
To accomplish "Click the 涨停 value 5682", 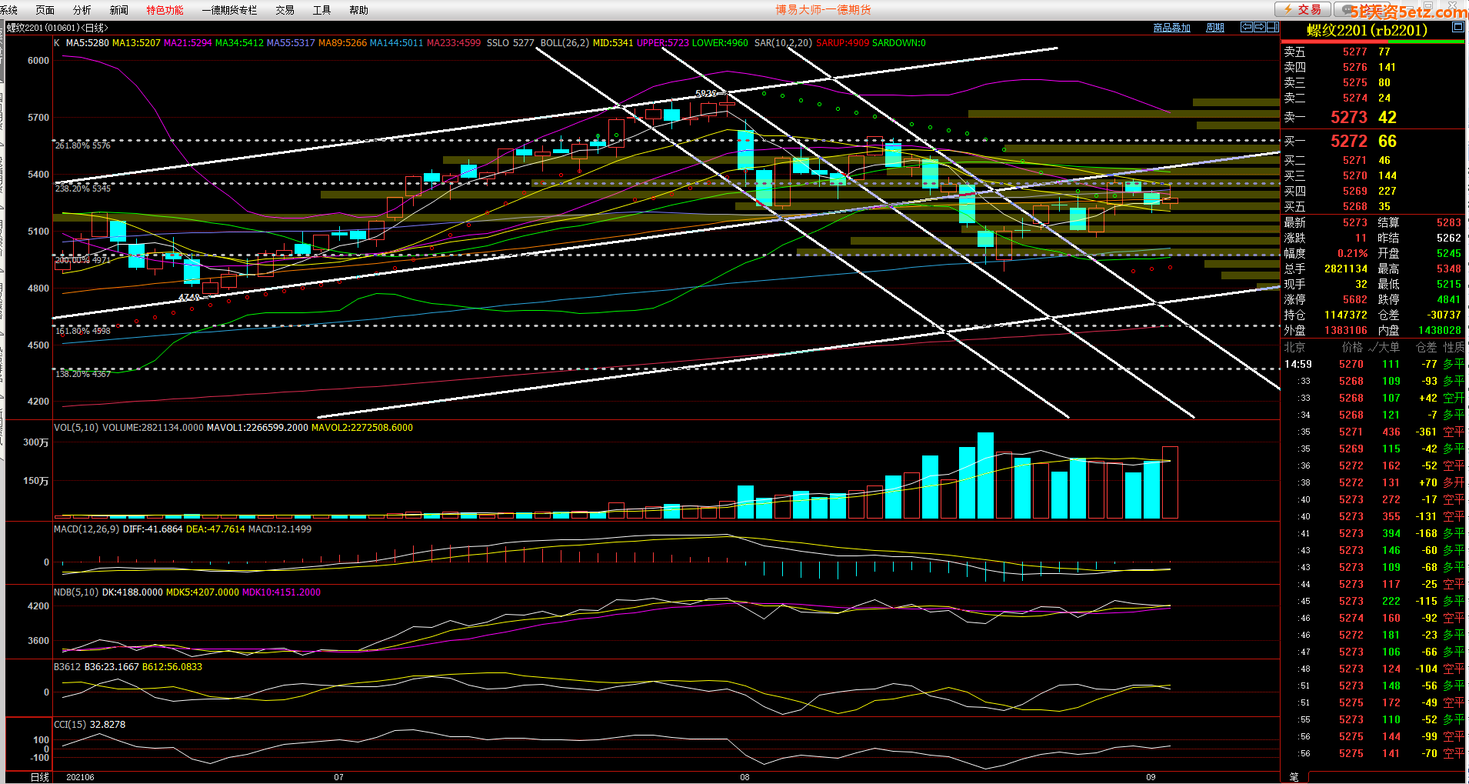I will point(1354,300).
